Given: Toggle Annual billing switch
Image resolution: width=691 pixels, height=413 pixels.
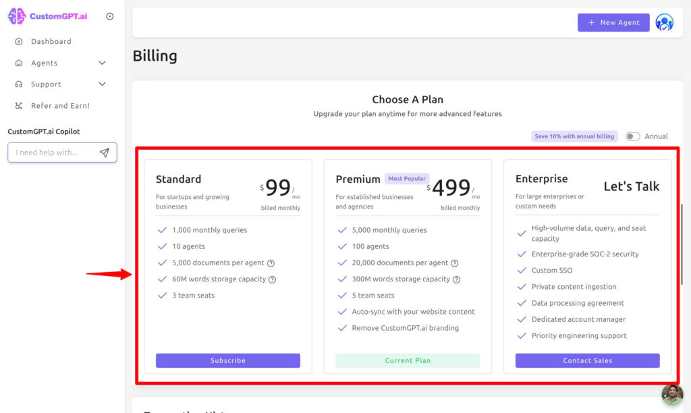Looking at the screenshot, I should click(632, 136).
